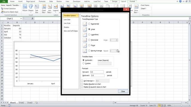Choose Automatic trendline name option
Screen dimensions: 191x107
(84, 60)
